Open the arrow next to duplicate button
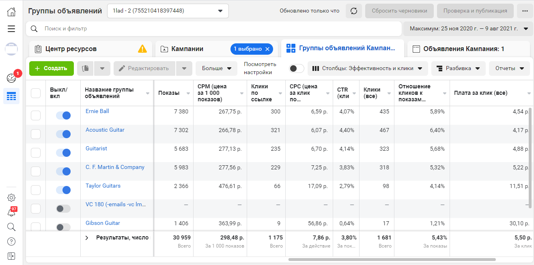 click(102, 68)
